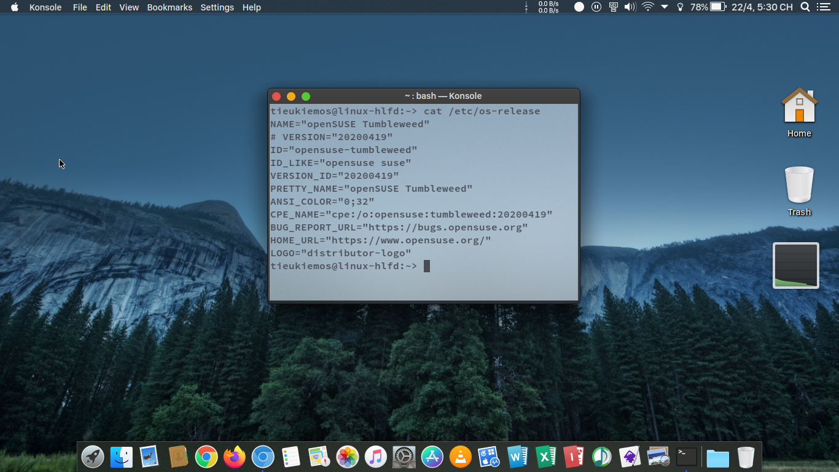839x472 pixels.
Task: Open Spotlight search magnifier in menu bar
Action: [x=805, y=7]
